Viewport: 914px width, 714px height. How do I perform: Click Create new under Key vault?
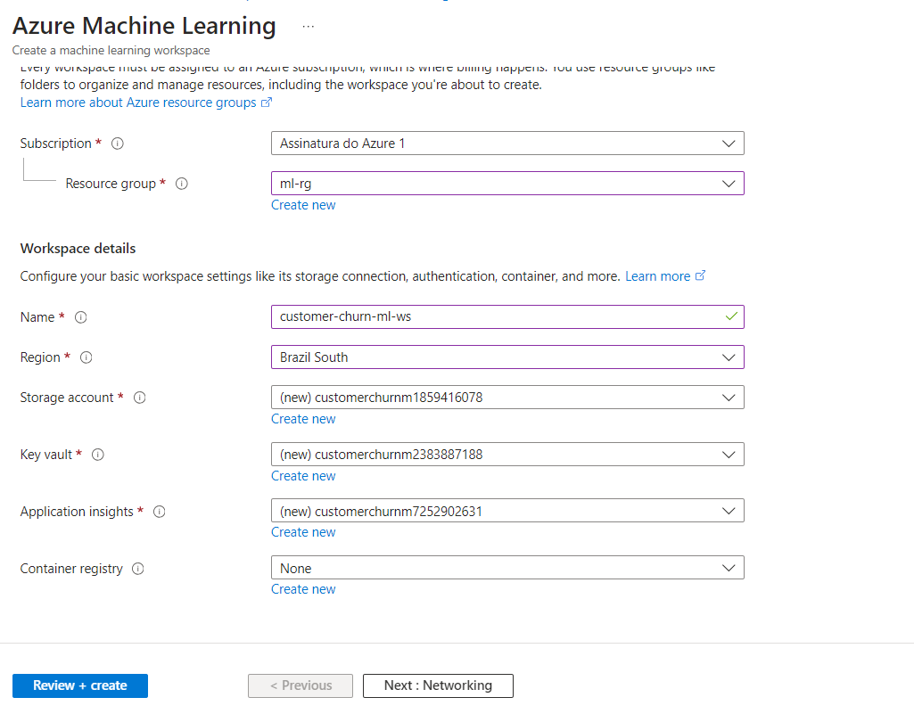[x=303, y=476]
